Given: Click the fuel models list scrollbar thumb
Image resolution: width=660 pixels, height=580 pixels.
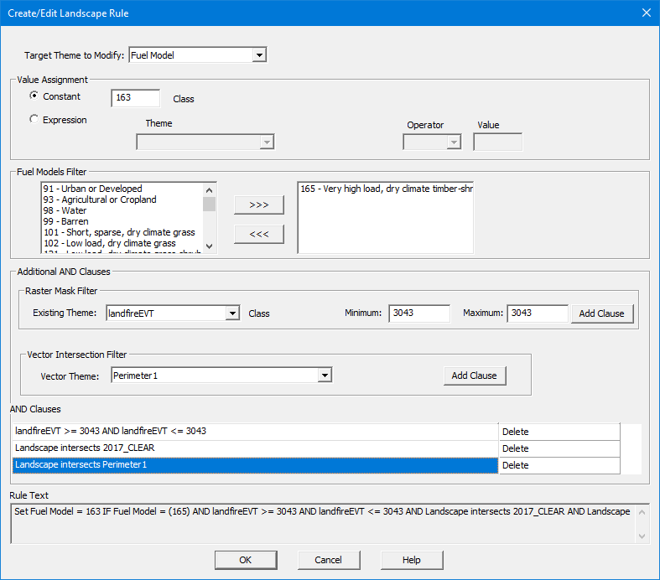Looking at the screenshot, I should (x=209, y=204).
